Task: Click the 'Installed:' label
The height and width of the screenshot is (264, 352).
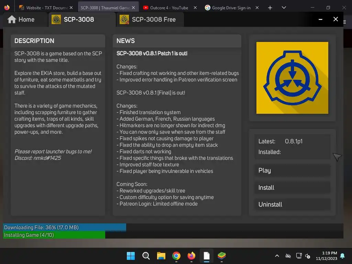Action: pyautogui.click(x=269, y=152)
